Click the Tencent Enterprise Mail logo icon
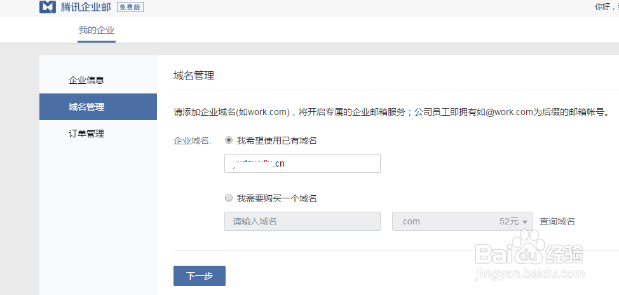Screen dimensions: 619x295 tap(48, 8)
